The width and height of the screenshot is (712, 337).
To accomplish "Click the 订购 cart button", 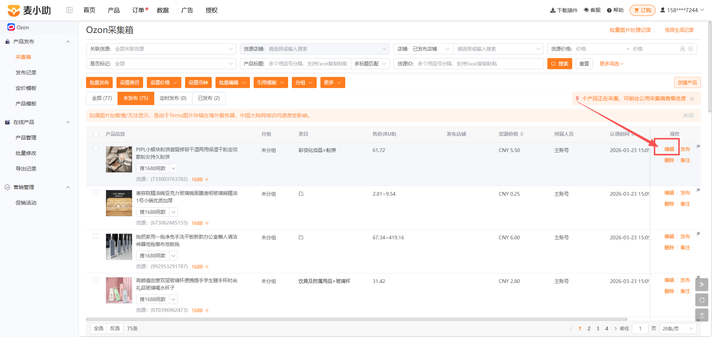I will pyautogui.click(x=642, y=10).
